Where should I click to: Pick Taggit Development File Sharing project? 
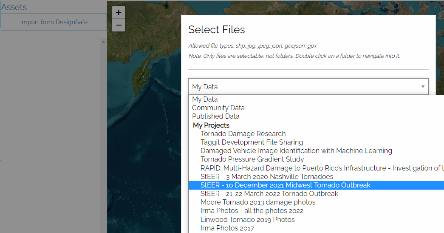click(x=252, y=142)
